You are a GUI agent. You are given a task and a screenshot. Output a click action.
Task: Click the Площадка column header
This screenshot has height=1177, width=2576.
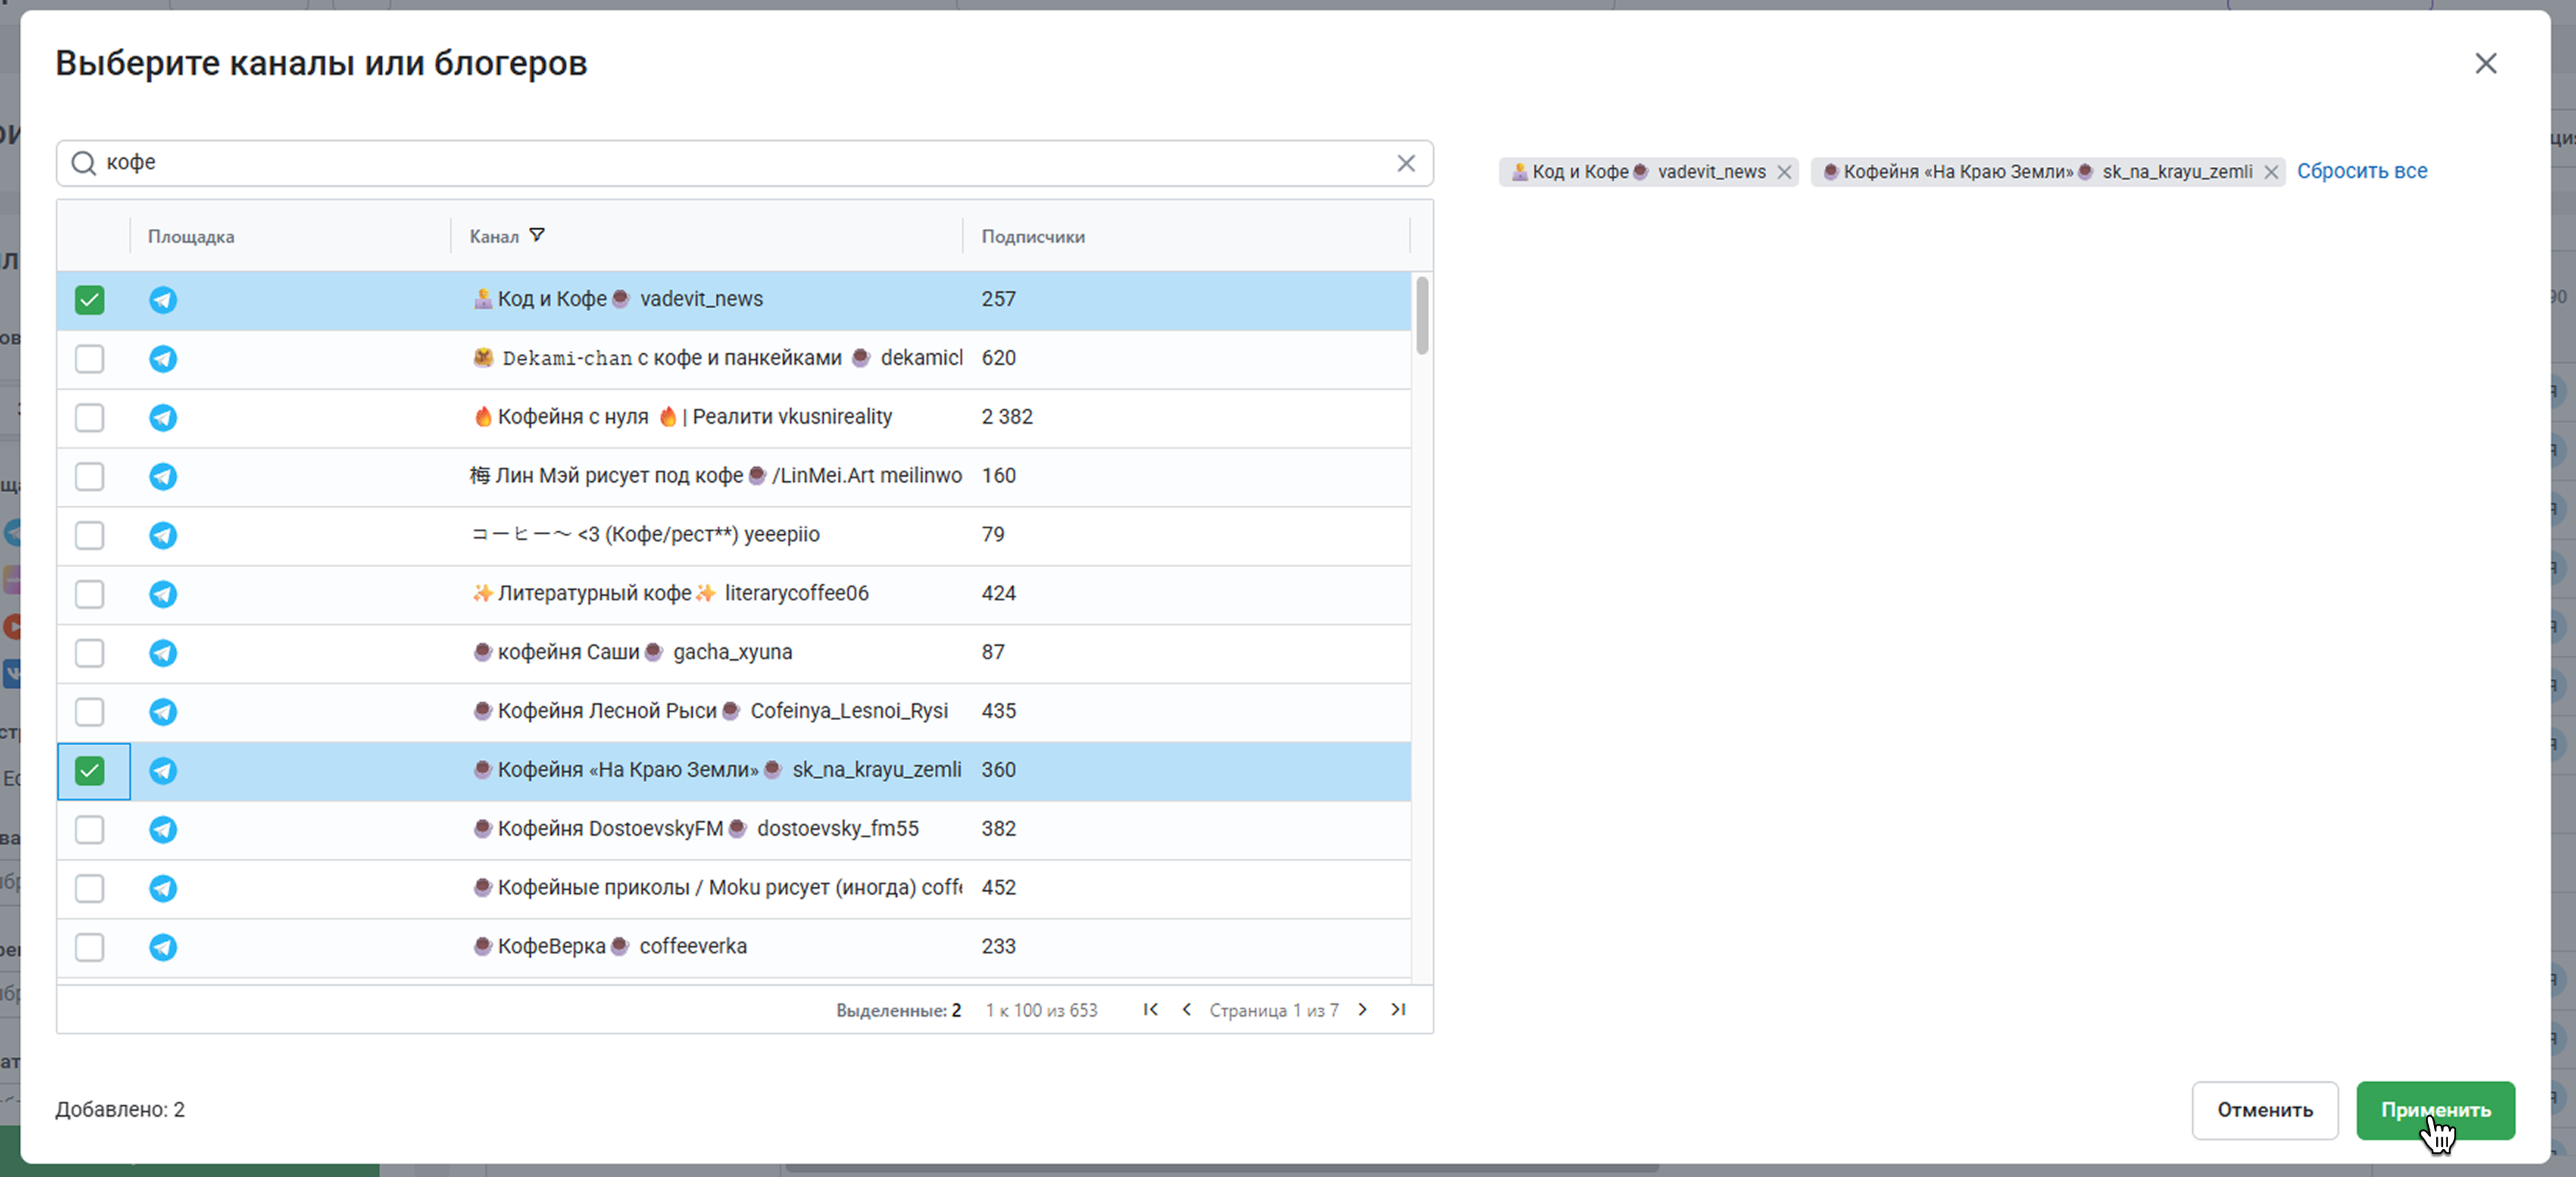coord(191,237)
